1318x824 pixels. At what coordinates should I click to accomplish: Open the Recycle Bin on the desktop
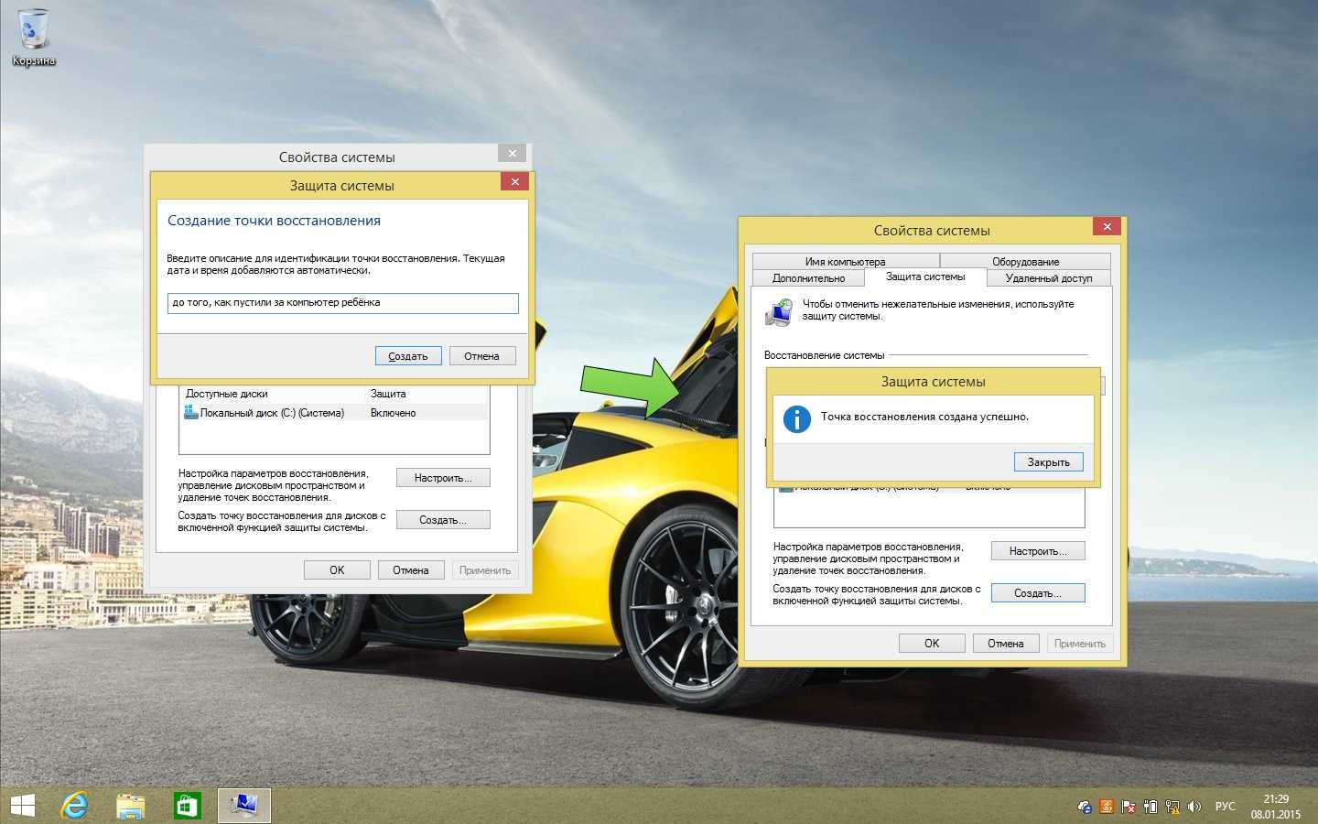click(x=33, y=37)
